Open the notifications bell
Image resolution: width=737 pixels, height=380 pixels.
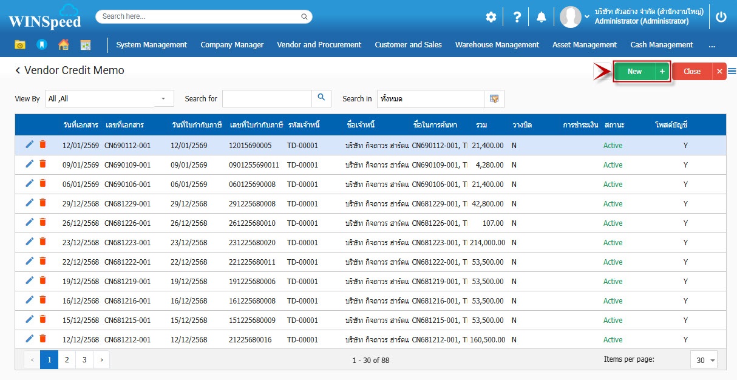(x=541, y=17)
